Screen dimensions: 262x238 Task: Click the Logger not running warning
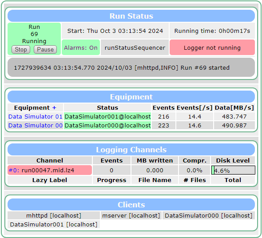pos(212,48)
